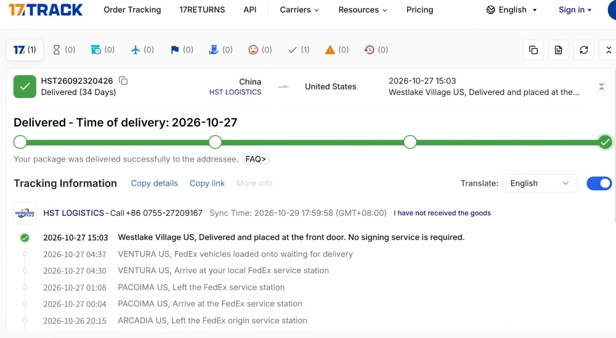
Task: Click the final delivered checkmark on progress bar
Action: pyautogui.click(x=605, y=142)
